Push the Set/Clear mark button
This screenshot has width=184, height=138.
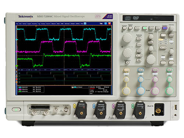point(139,60)
